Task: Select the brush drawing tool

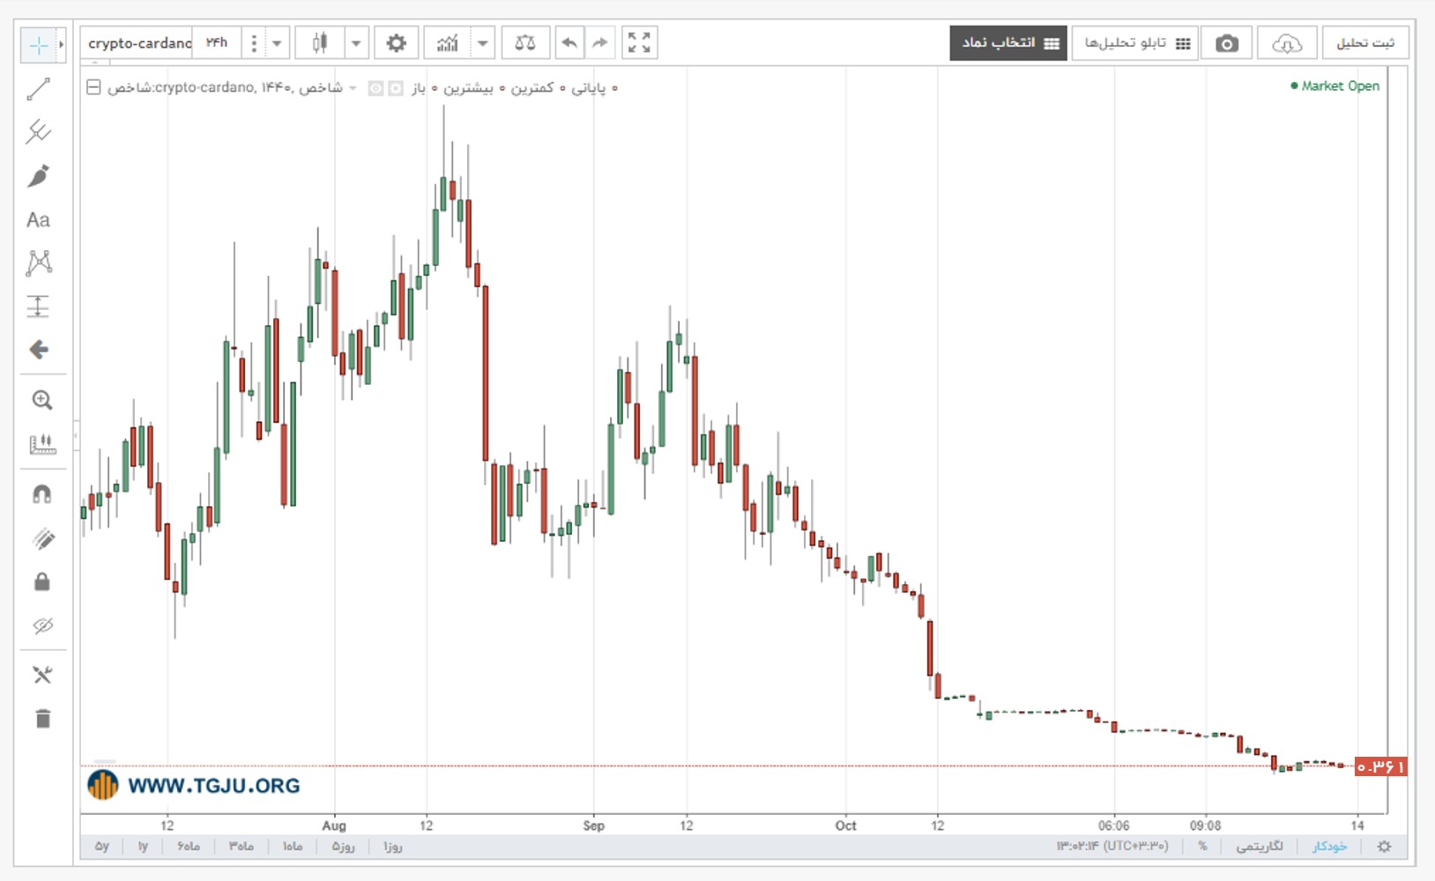Action: point(39,176)
